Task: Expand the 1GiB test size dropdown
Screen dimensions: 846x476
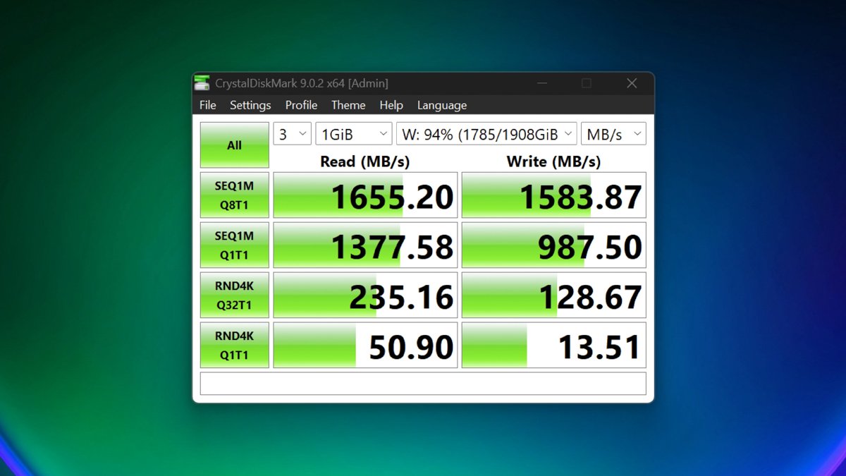Action: 353,134
